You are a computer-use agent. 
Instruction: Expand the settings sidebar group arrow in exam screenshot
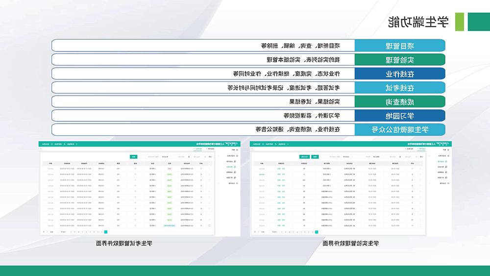coord(219,183)
